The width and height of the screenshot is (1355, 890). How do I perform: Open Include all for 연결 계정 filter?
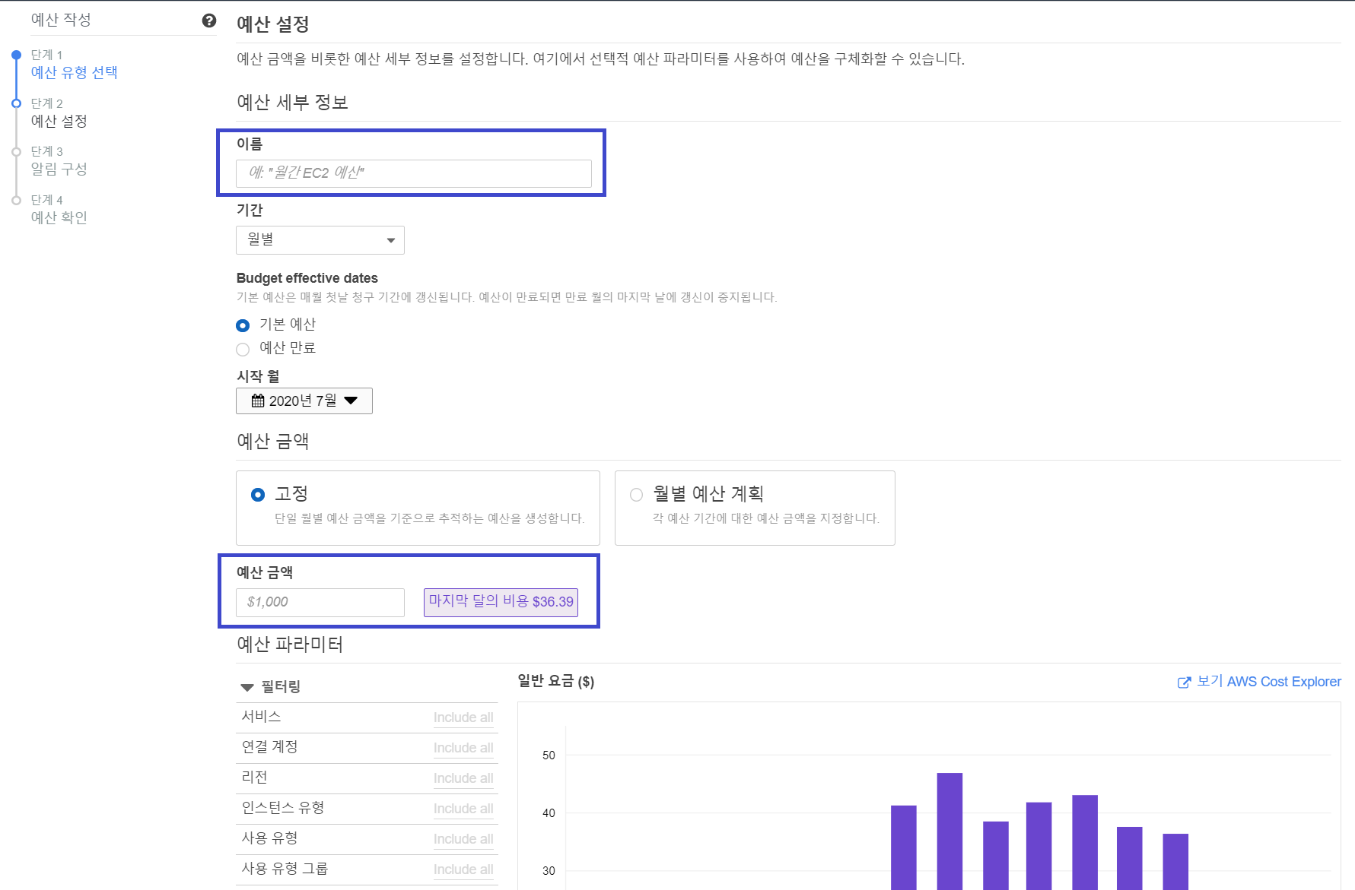tap(463, 748)
